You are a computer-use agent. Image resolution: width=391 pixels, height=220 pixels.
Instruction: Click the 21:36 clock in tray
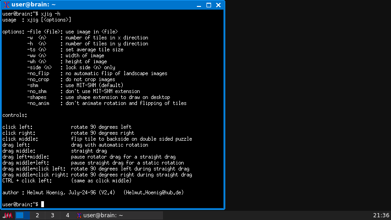click(x=381, y=215)
